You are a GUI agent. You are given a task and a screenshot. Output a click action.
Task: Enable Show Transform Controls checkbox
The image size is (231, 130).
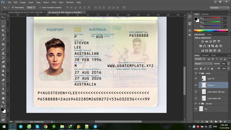pos(40,7)
